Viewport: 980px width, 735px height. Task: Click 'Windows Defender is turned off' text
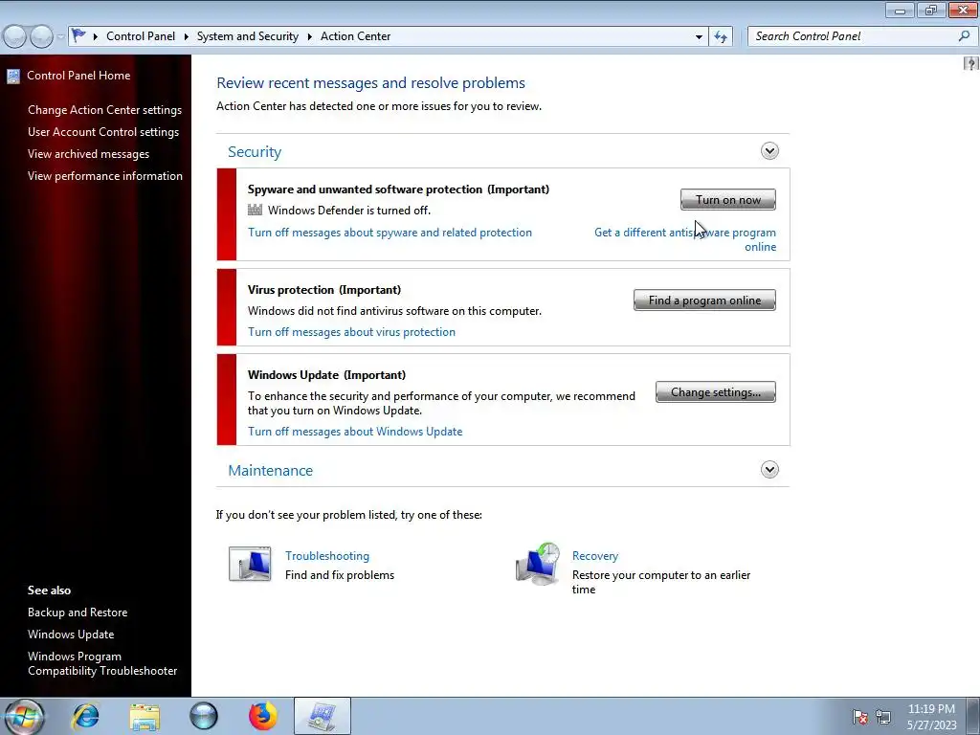pyautogui.click(x=349, y=210)
